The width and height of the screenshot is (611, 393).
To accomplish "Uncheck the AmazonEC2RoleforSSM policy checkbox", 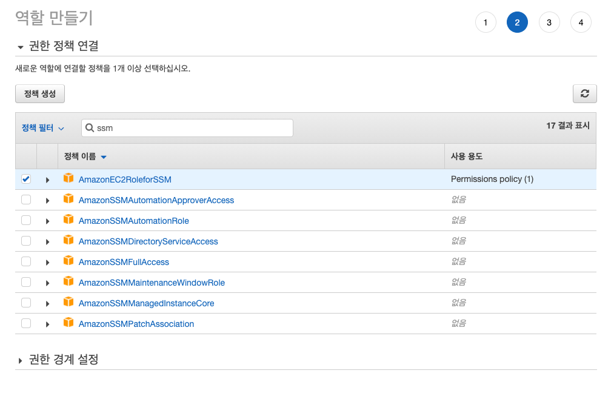I will pos(26,179).
